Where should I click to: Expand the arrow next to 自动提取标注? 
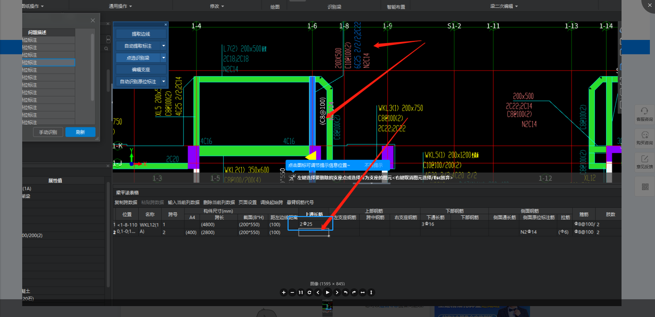[164, 46]
